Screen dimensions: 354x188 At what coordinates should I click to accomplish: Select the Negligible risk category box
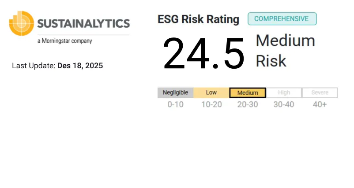tap(175, 93)
